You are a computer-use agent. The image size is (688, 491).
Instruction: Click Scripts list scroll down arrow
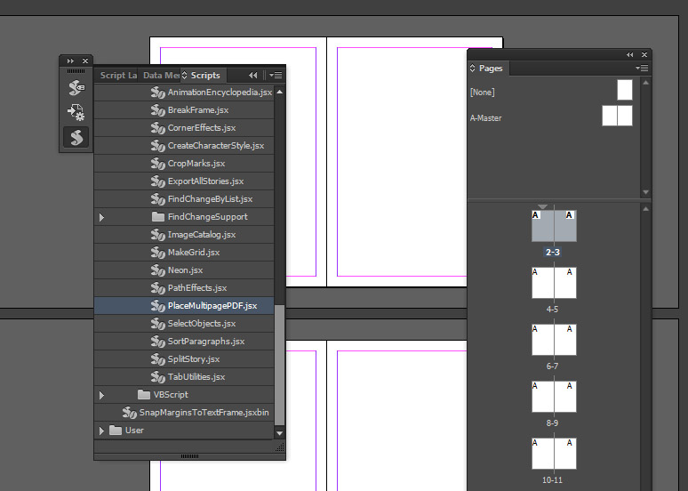pos(279,433)
